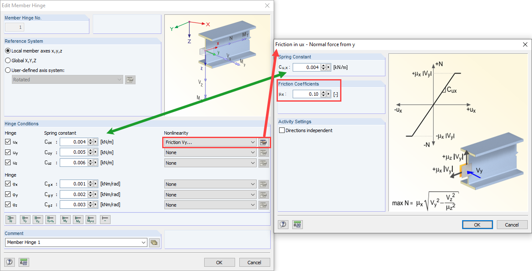Open units and decimal places settings icon

[24, 262]
